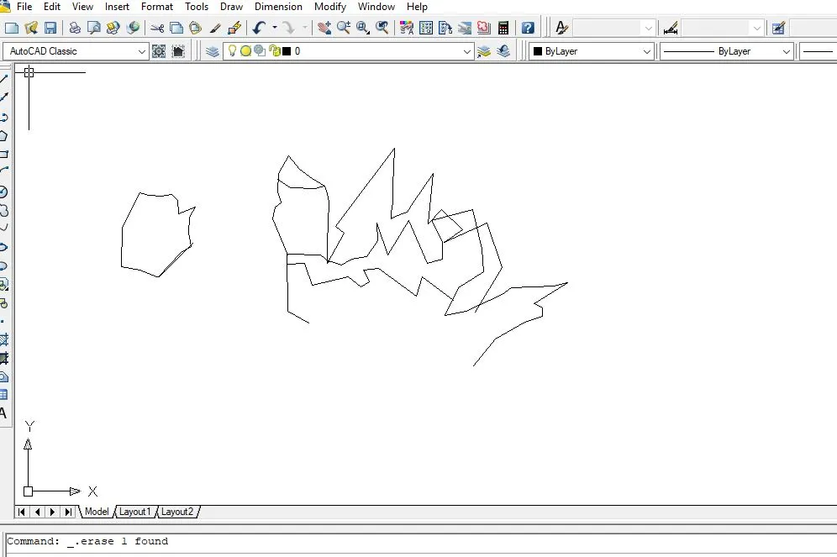Screen dimensions: 837x557
Task: Open the Modify menu
Action: 330,7
